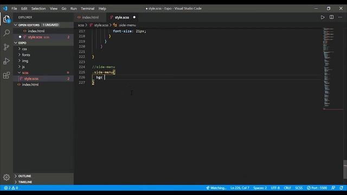347x195 pixels.
Task: Change language mode via SCSS item
Action: [299, 188]
